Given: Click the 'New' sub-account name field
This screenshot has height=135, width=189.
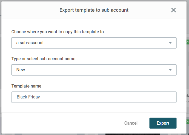Looking at the screenshot, I should pos(94,70).
